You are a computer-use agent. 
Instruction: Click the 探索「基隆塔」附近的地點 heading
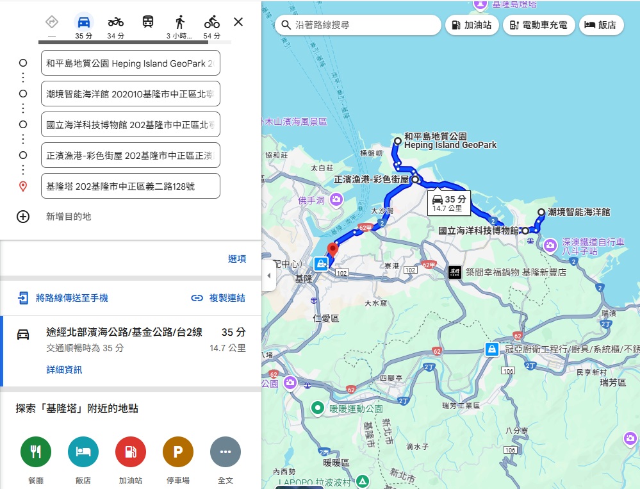(x=77, y=408)
